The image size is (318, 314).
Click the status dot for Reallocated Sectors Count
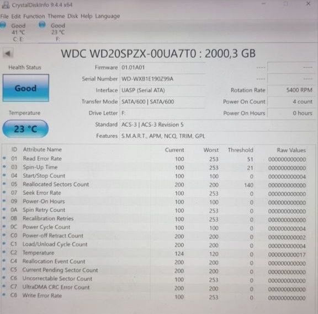(x=4, y=183)
